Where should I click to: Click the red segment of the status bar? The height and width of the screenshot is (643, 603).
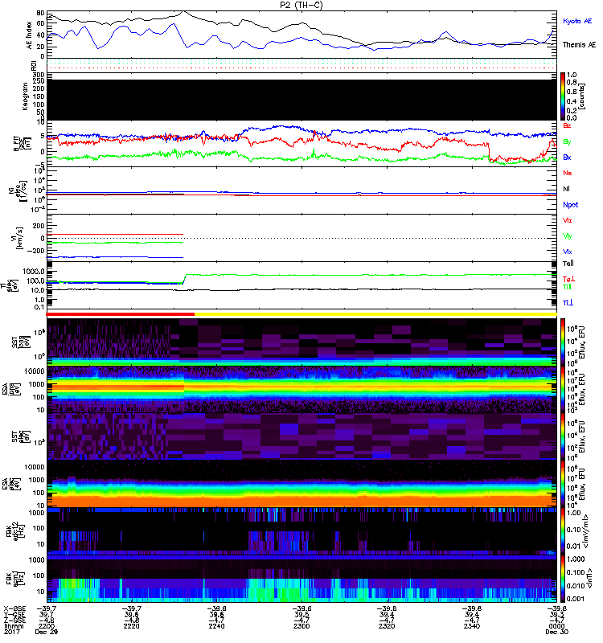coord(120,314)
